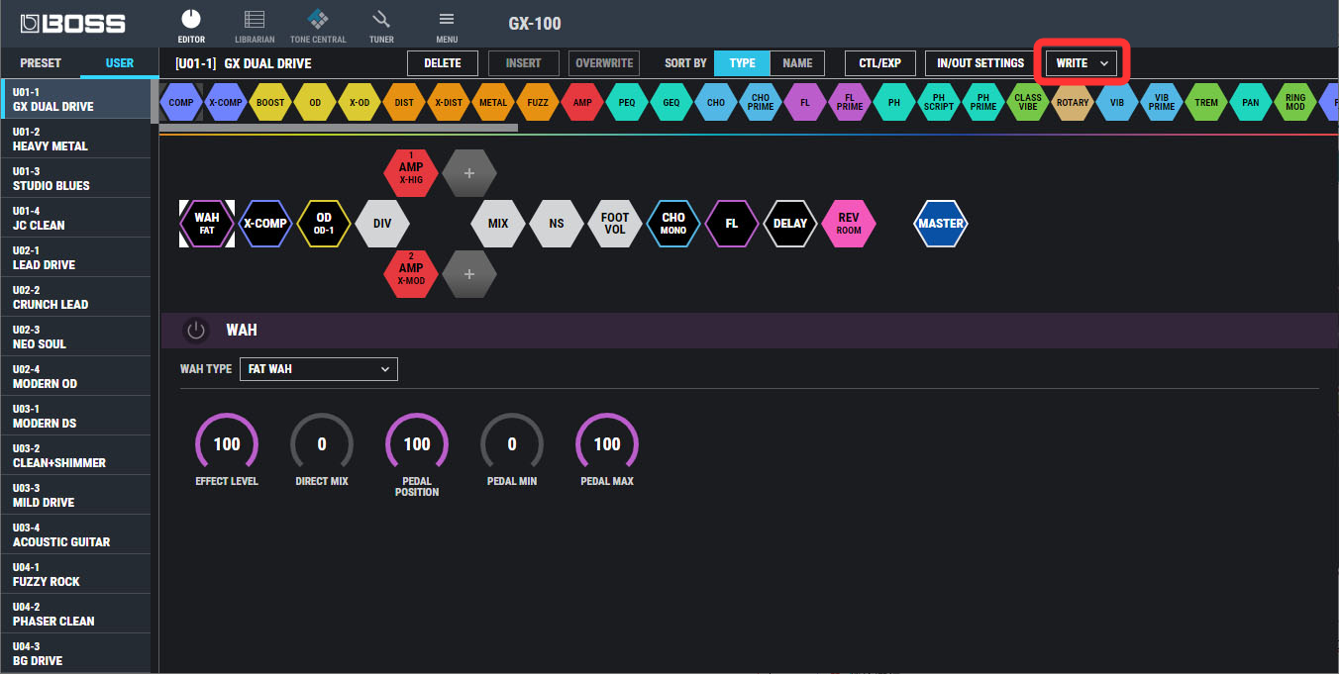Launch the Tuner
Image resolution: width=1340 pixels, height=675 pixels.
[381, 26]
